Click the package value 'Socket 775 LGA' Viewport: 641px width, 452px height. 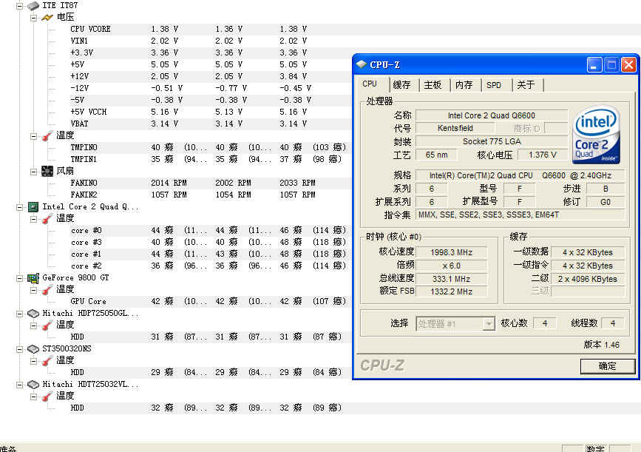(492, 141)
